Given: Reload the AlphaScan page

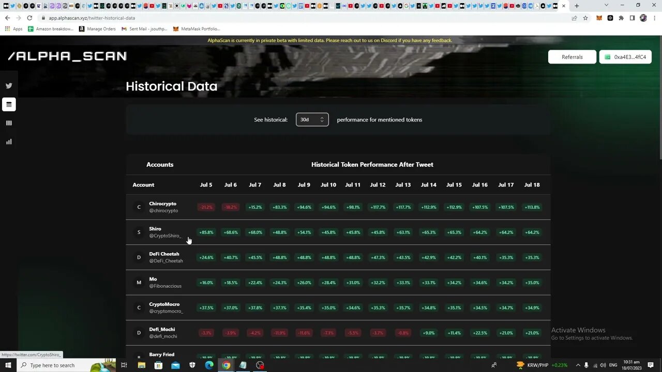Looking at the screenshot, I should (x=29, y=18).
